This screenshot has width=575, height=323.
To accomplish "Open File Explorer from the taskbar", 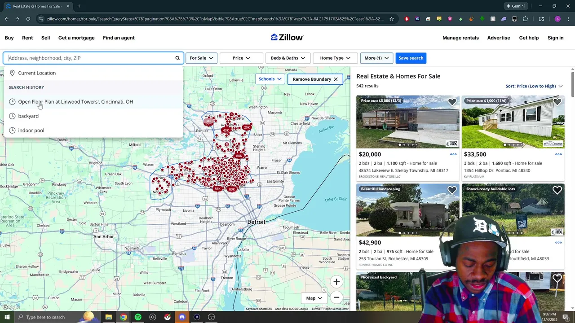I will point(109,317).
